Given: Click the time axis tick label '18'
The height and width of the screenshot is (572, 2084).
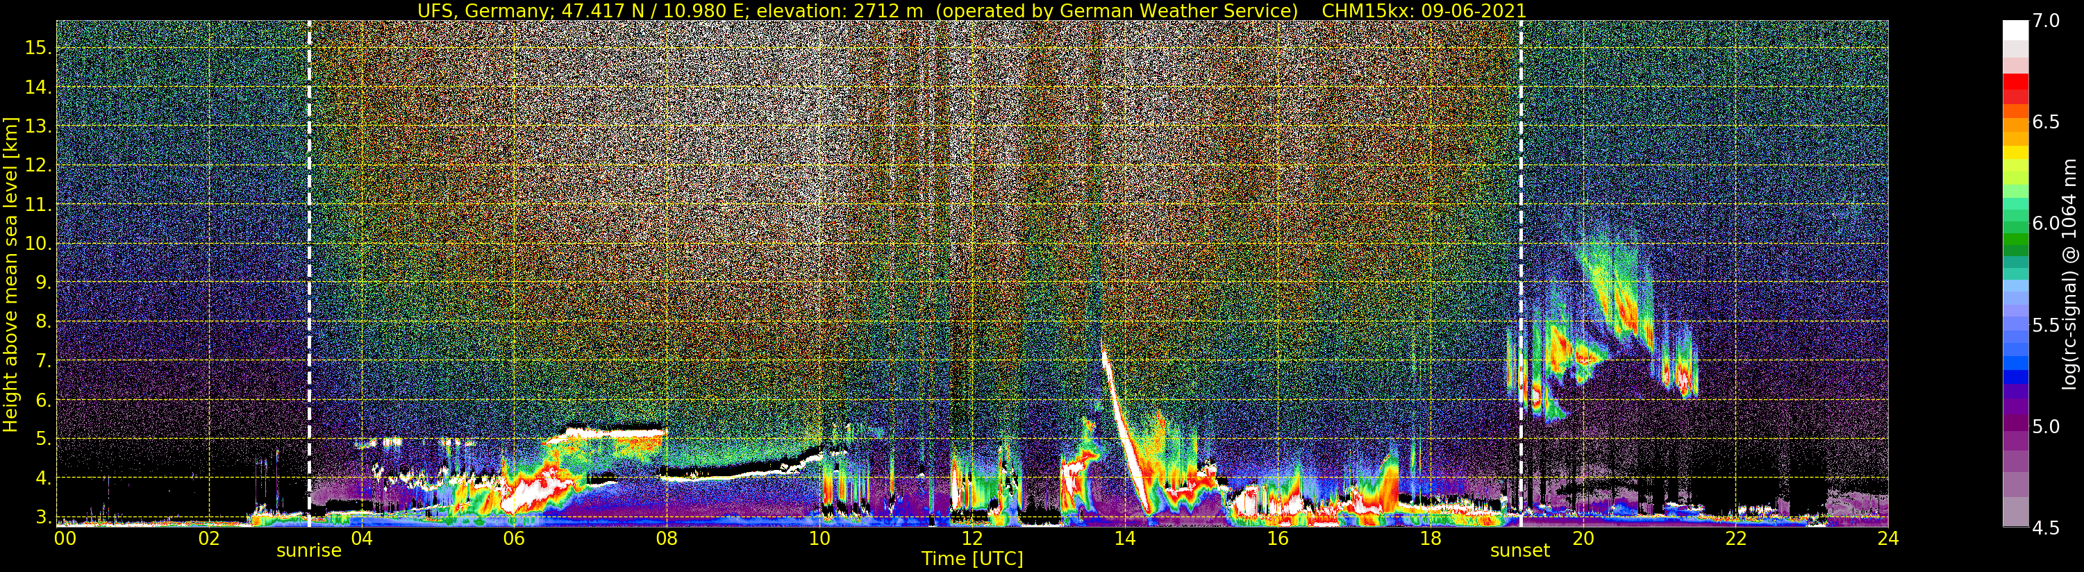Looking at the screenshot, I should click(x=1431, y=539).
